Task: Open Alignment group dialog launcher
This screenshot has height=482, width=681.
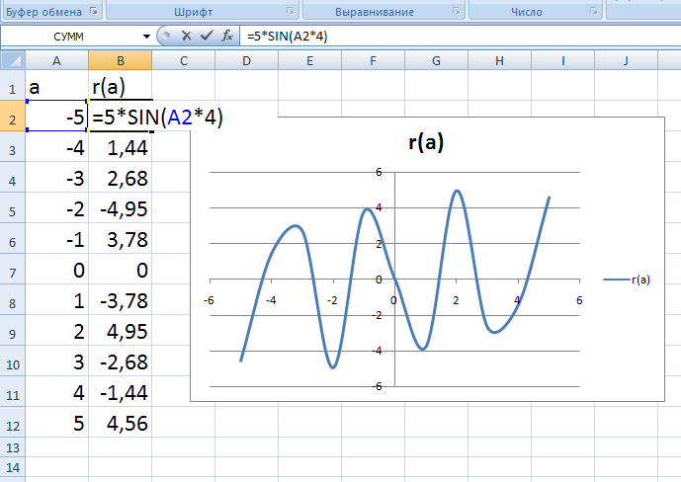Action: click(457, 11)
